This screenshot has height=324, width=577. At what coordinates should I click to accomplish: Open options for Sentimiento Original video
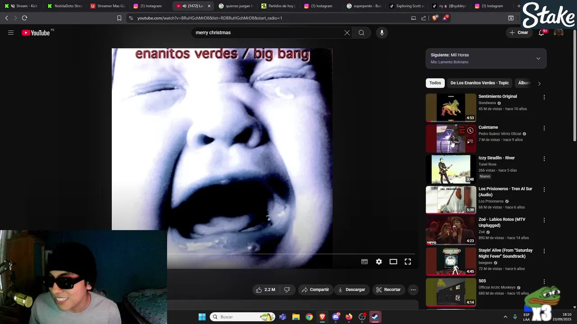click(x=544, y=97)
